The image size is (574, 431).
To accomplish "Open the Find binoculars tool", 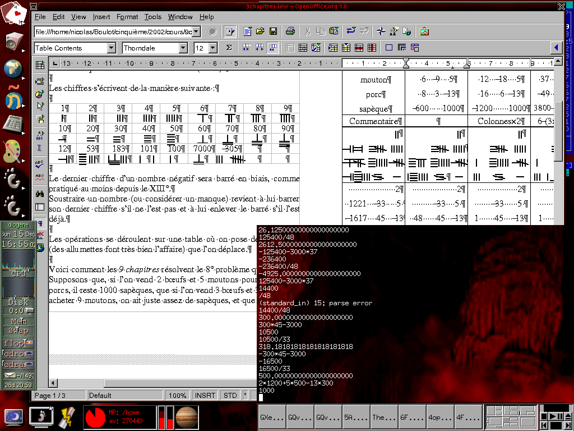I will (x=40, y=194).
